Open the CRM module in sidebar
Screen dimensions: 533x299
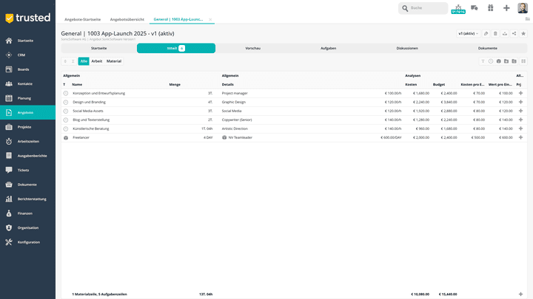[x=21, y=55]
